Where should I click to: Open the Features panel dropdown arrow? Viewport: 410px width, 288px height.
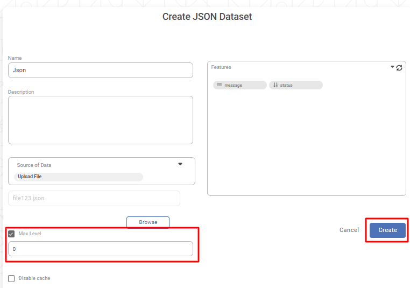point(392,67)
